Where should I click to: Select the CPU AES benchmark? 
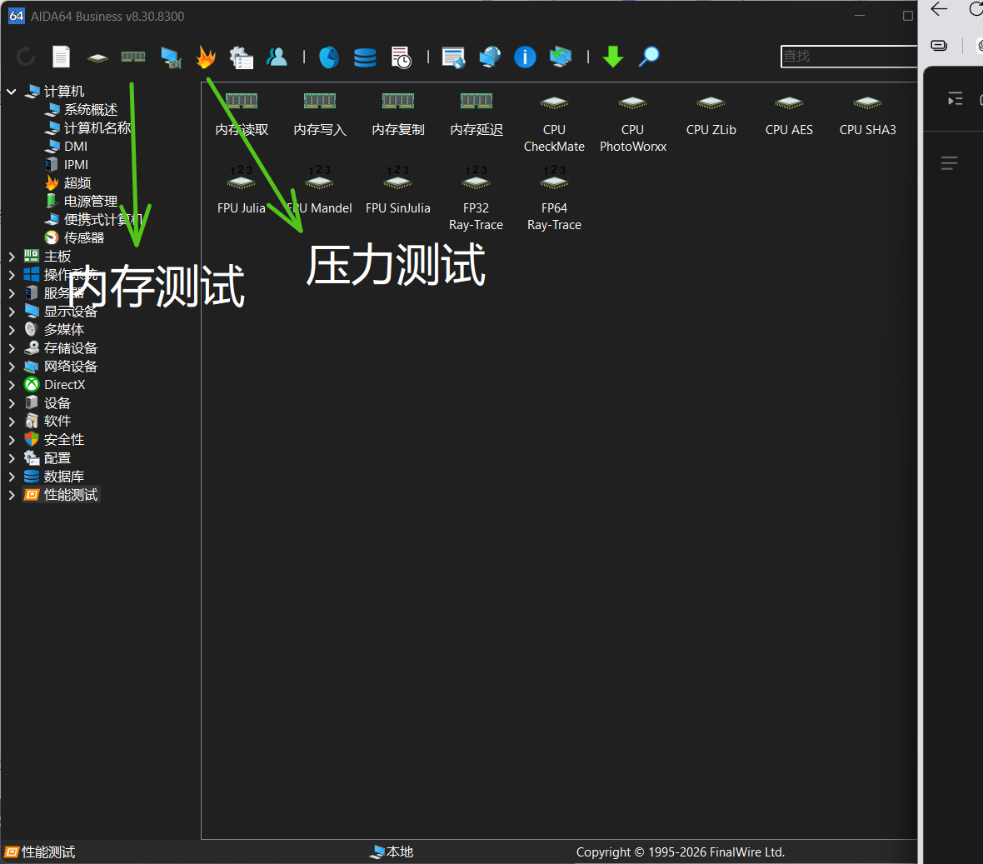pos(789,115)
